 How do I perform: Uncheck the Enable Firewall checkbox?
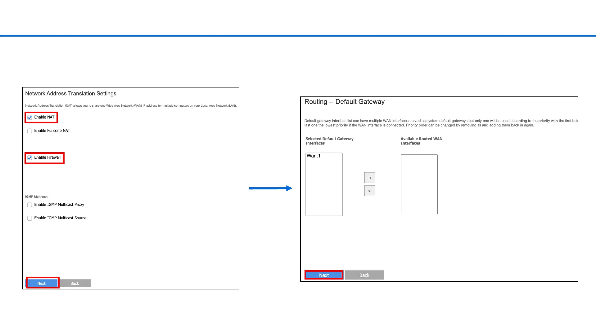pos(30,158)
